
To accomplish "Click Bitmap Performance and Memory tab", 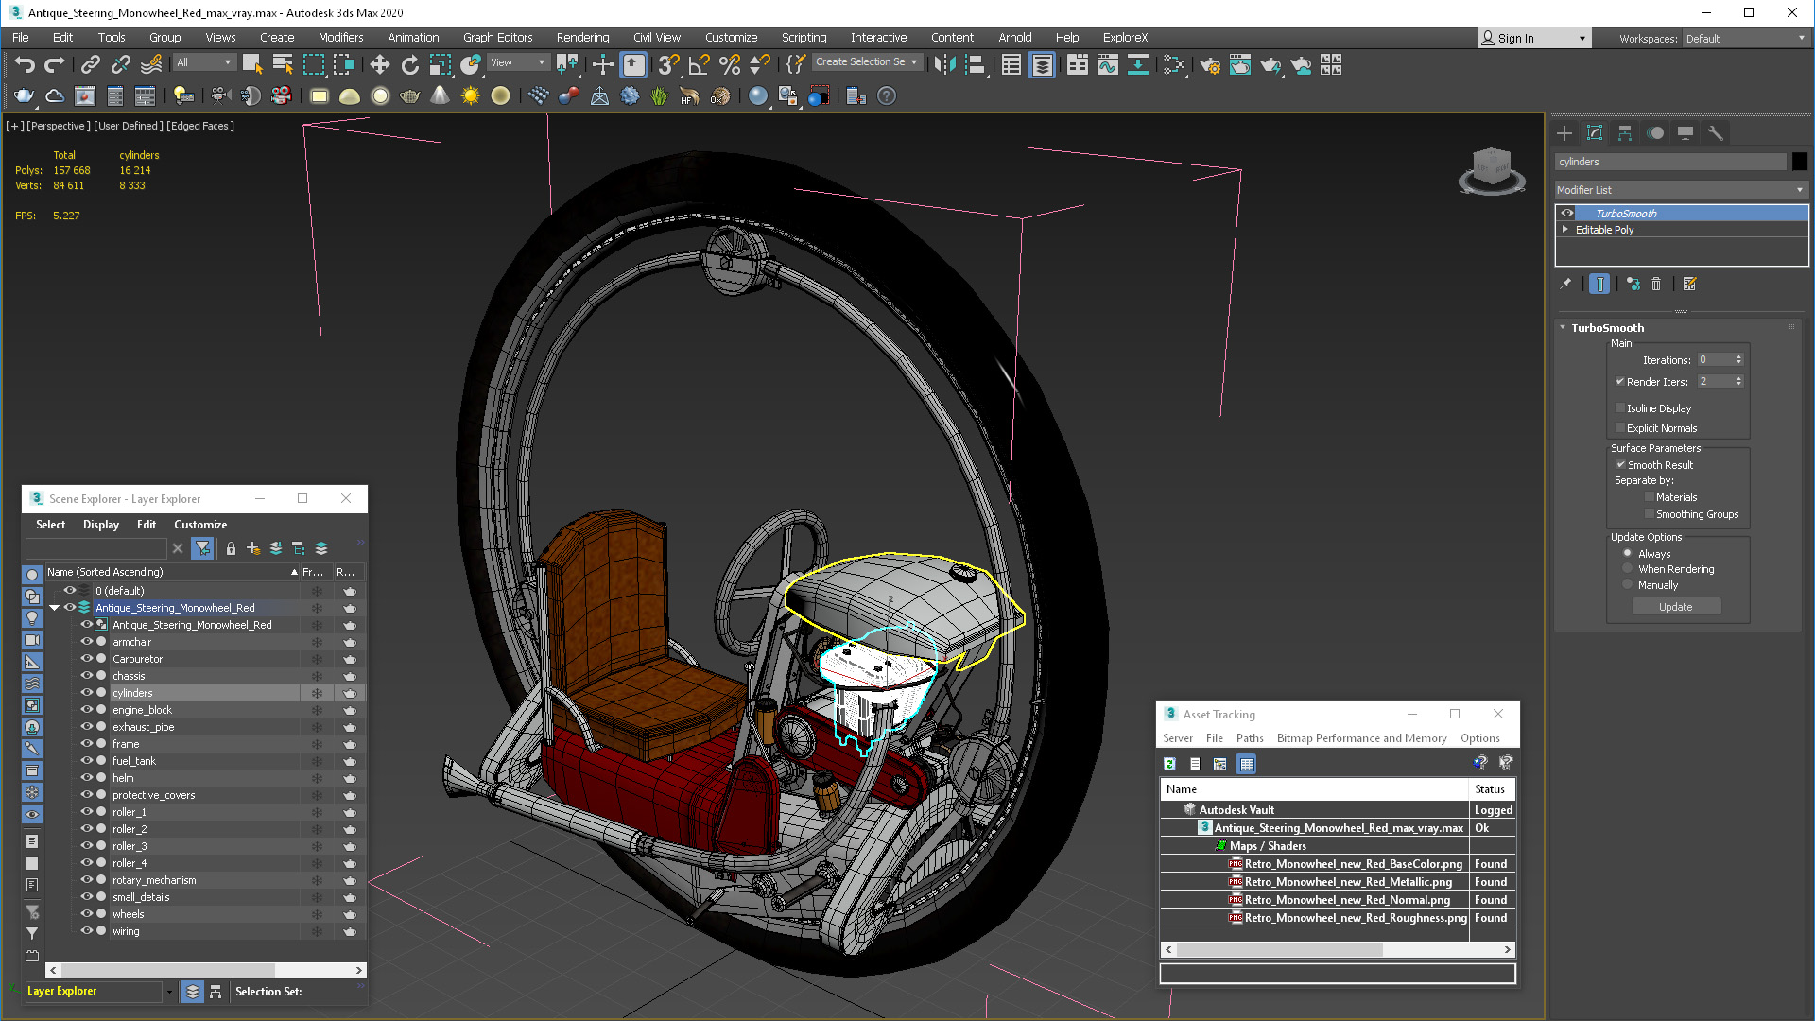I will coord(1360,738).
